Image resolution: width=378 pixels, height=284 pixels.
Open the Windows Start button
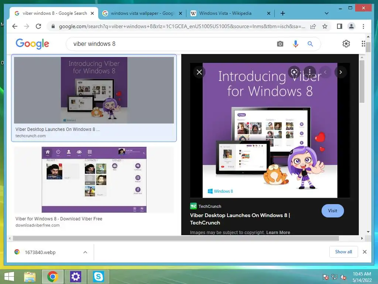click(x=9, y=277)
